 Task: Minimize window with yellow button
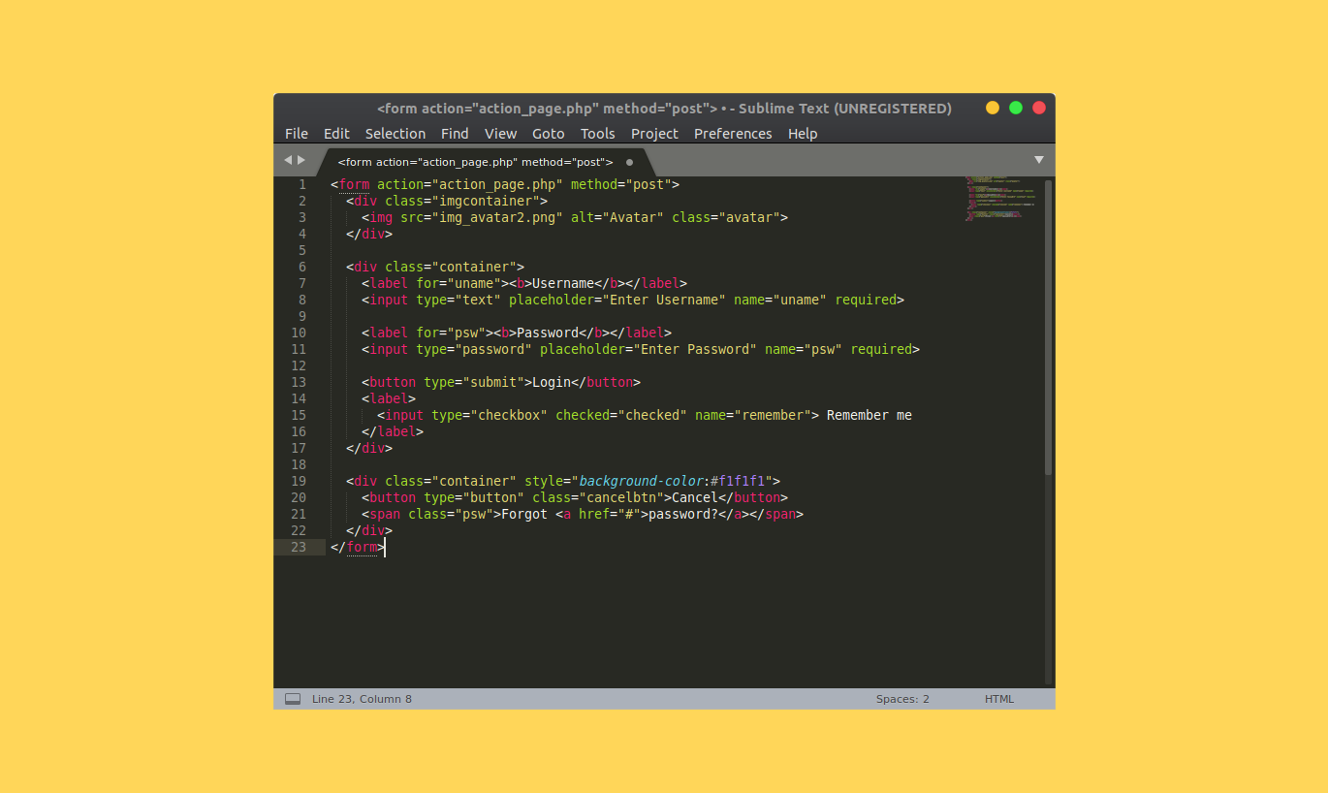[x=993, y=108]
